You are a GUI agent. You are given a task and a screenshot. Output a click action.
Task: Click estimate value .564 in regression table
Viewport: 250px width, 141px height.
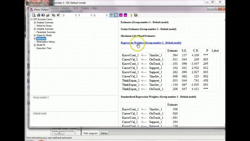click(175, 55)
